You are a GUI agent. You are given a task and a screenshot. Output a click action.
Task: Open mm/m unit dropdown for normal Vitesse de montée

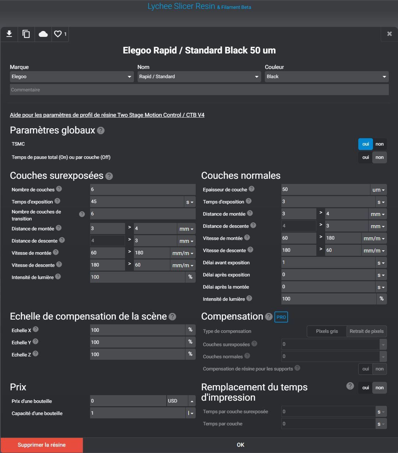[x=374, y=238]
